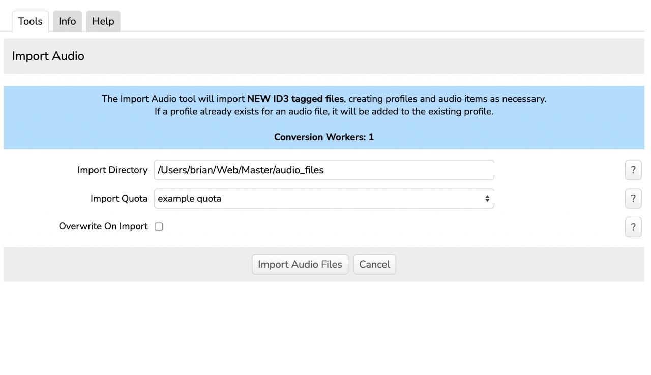Click the Conversion Workers: 1 text
Screen dimensions: 651x375
coord(323,137)
